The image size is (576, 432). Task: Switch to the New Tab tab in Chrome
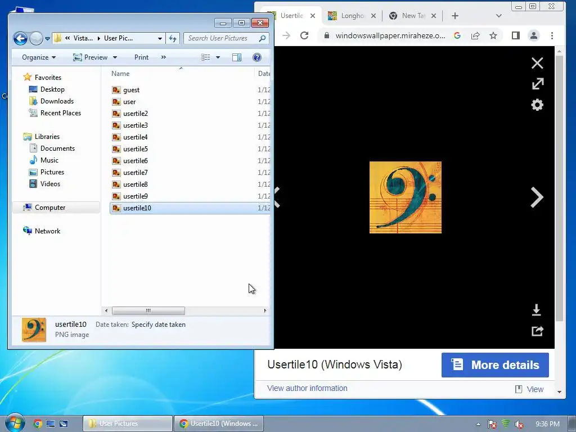coord(412,16)
